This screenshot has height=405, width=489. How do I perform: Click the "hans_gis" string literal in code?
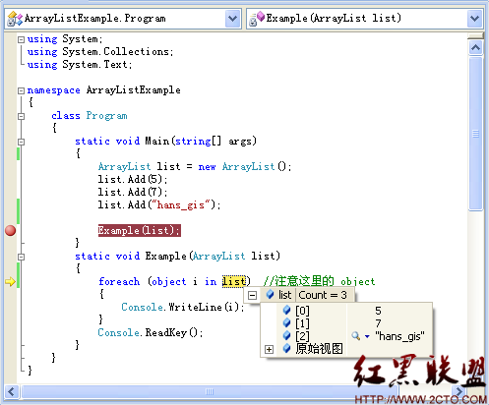(x=181, y=204)
